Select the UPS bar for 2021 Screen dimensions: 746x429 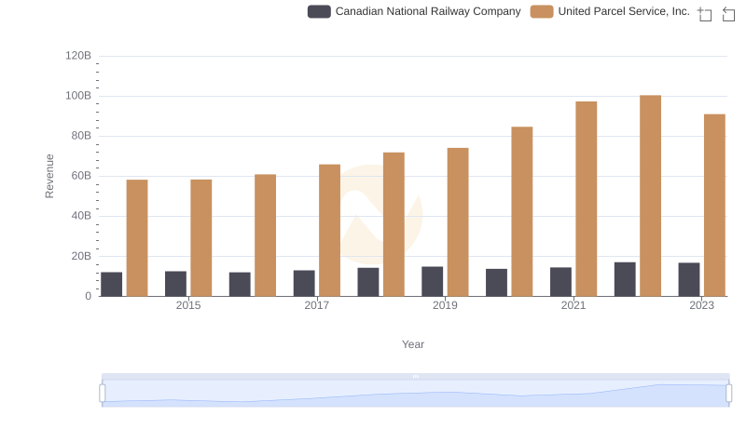(x=587, y=199)
